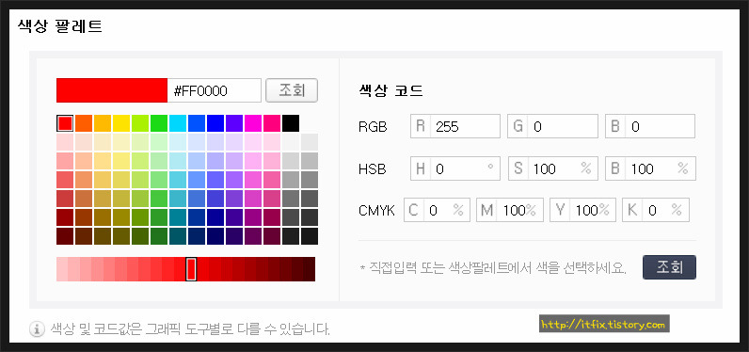Click the CMYK Y yellow percent field

(583, 210)
